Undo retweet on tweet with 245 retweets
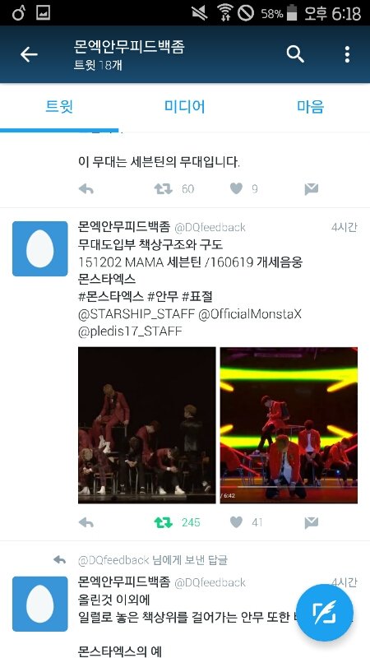This screenshot has width=370, height=658. pyautogui.click(x=163, y=522)
